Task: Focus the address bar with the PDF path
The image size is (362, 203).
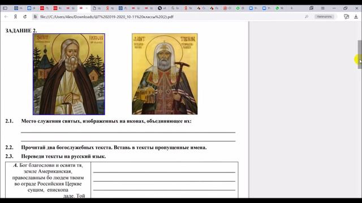Action: coord(107,16)
